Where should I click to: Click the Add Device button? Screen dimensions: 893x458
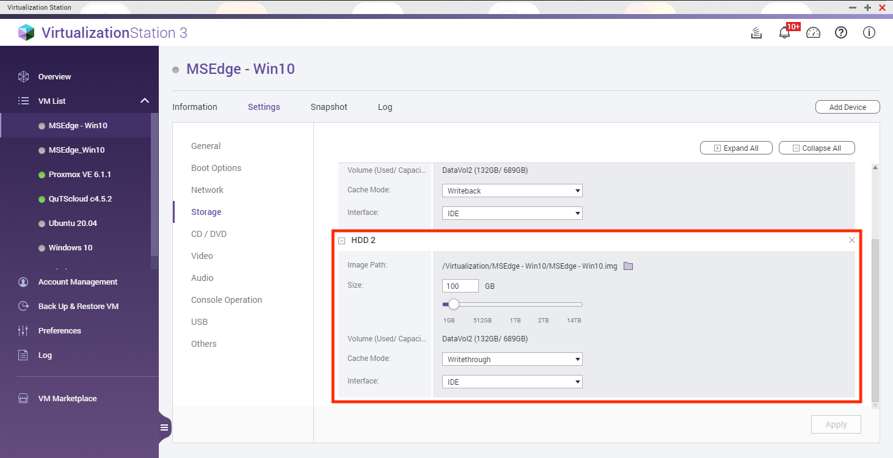tap(848, 107)
